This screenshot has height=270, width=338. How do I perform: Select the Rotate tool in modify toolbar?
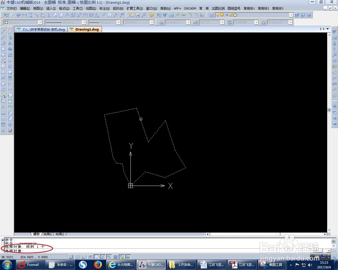pyautogui.click(x=10, y=66)
